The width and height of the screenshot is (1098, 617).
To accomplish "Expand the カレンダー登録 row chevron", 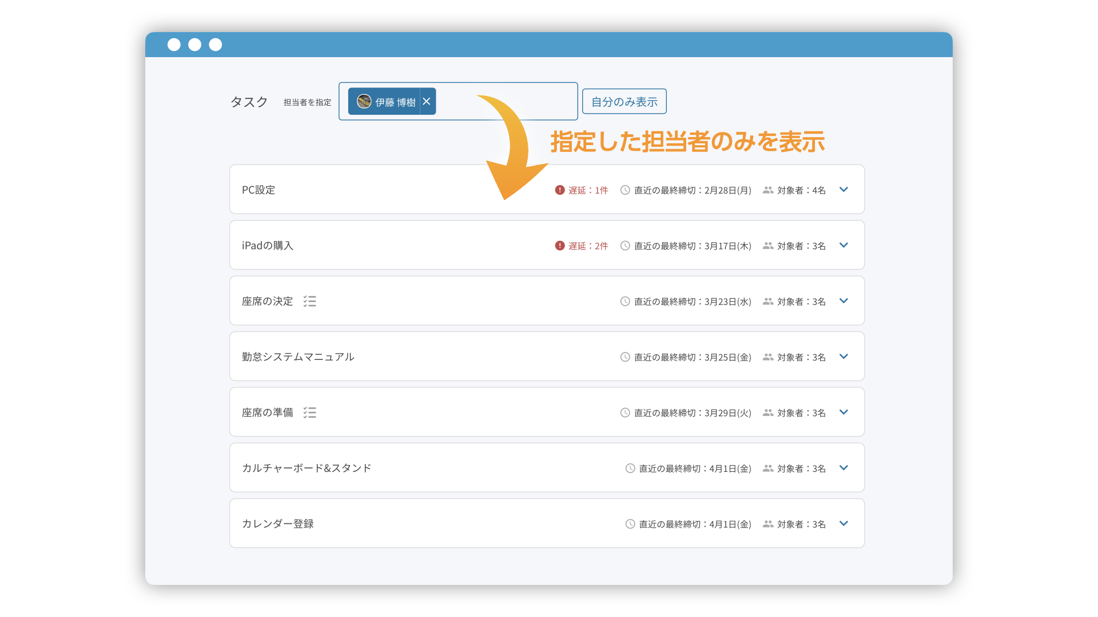I will click(844, 523).
